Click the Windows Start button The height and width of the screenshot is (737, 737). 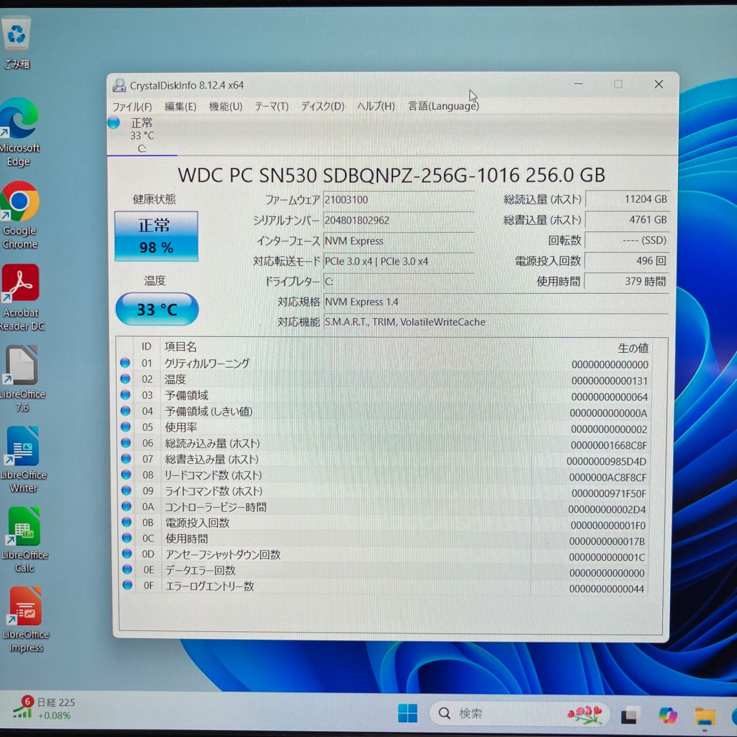[408, 714]
